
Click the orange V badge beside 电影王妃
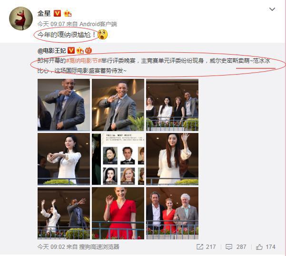[x=71, y=50]
